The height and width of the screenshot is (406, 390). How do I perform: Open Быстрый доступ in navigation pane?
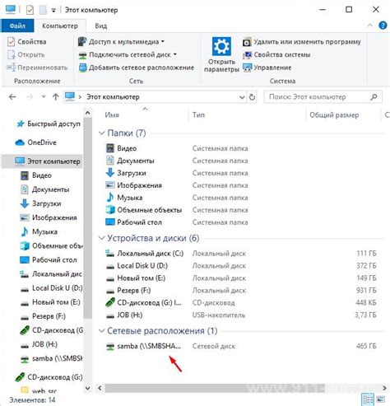coord(49,124)
